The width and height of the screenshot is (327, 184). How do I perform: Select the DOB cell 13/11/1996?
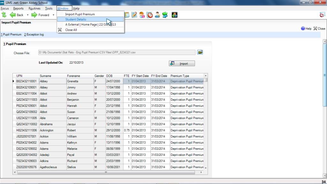(x=114, y=142)
